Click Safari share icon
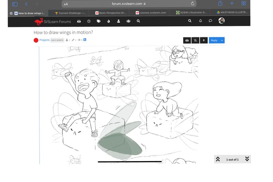Image resolution: width=273 pixels, height=182 pixels. click(220, 3)
